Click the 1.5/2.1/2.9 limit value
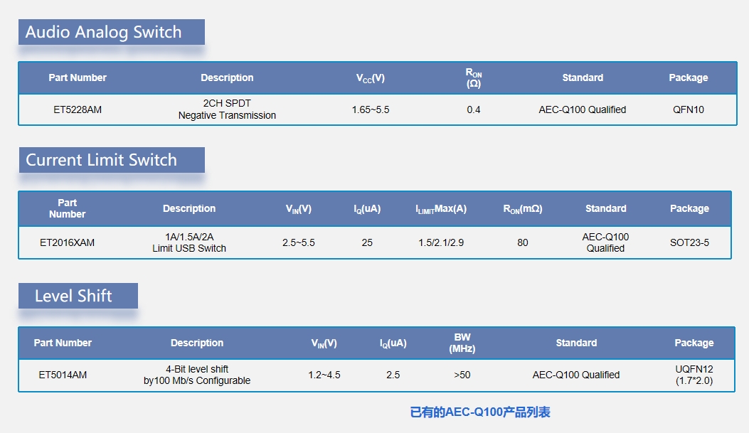Screen dimensions: 749x433 441,242
